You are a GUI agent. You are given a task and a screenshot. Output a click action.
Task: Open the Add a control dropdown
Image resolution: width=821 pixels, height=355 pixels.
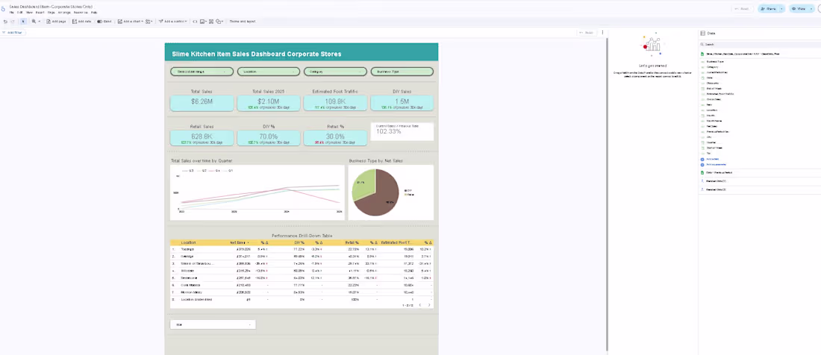click(x=172, y=22)
